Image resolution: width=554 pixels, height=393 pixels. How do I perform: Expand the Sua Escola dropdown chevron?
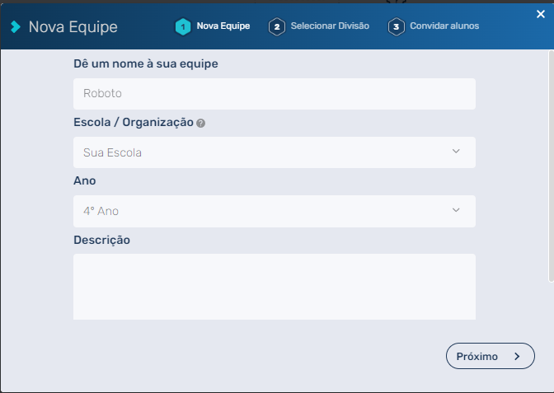[x=457, y=152]
